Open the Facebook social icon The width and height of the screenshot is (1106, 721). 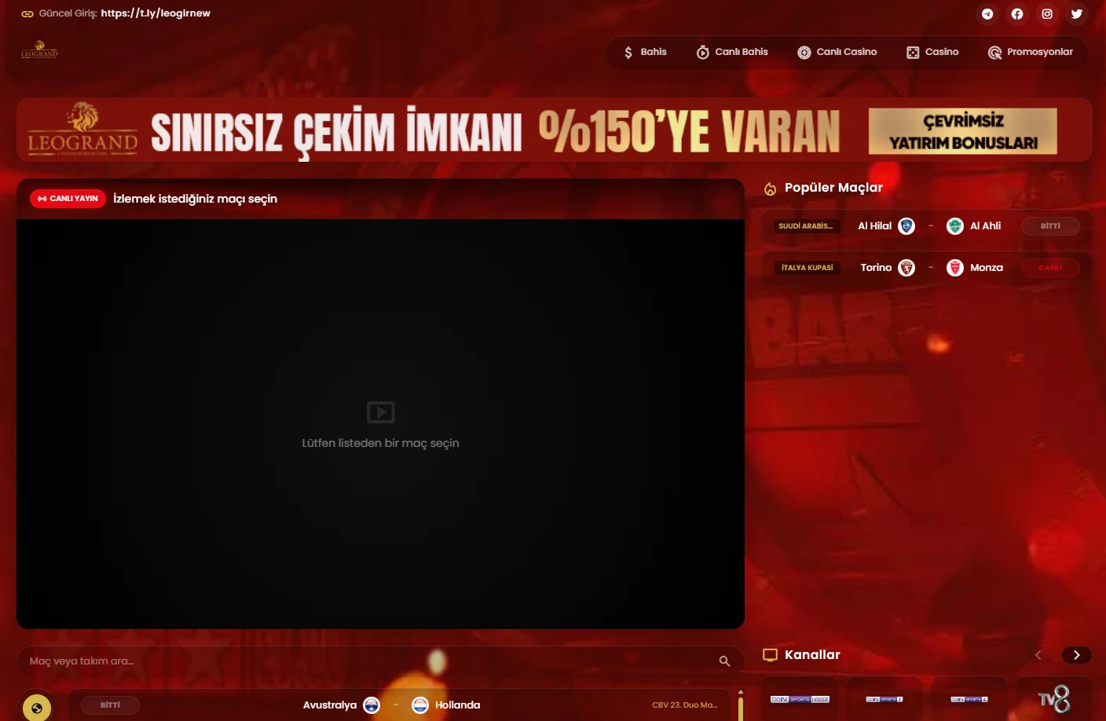pos(1017,13)
